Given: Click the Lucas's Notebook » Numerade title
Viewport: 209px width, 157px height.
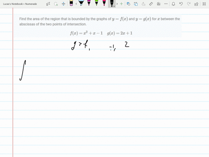Looking at the screenshot, I should 20,4.
